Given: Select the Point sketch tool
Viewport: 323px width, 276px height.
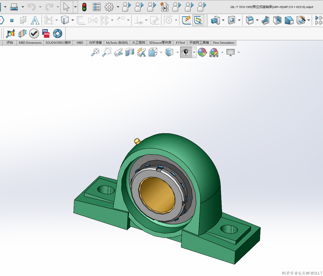Looking at the screenshot, I should pyautogui.click(x=12, y=20).
